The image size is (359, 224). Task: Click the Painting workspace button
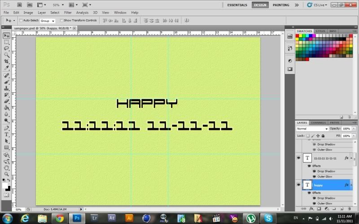tap(281, 5)
